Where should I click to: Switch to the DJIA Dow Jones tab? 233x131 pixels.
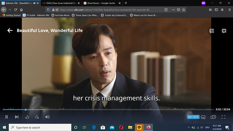pos(61,3)
